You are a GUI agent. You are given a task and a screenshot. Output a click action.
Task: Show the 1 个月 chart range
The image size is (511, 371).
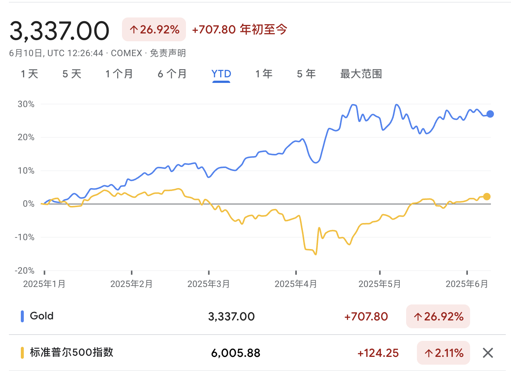(x=119, y=74)
